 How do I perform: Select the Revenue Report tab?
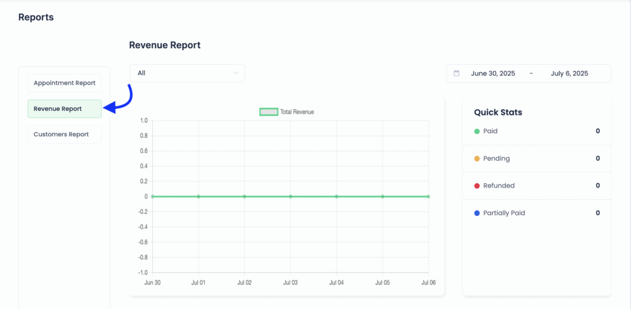(64, 109)
